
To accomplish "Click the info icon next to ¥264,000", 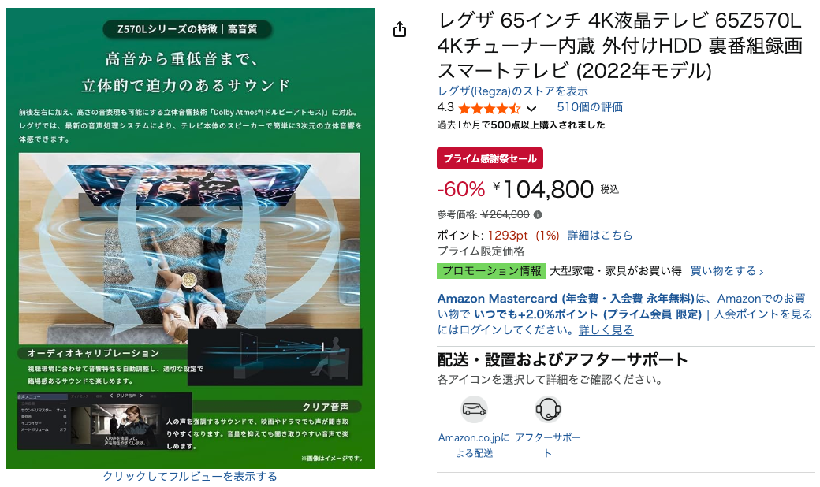I will coord(538,215).
